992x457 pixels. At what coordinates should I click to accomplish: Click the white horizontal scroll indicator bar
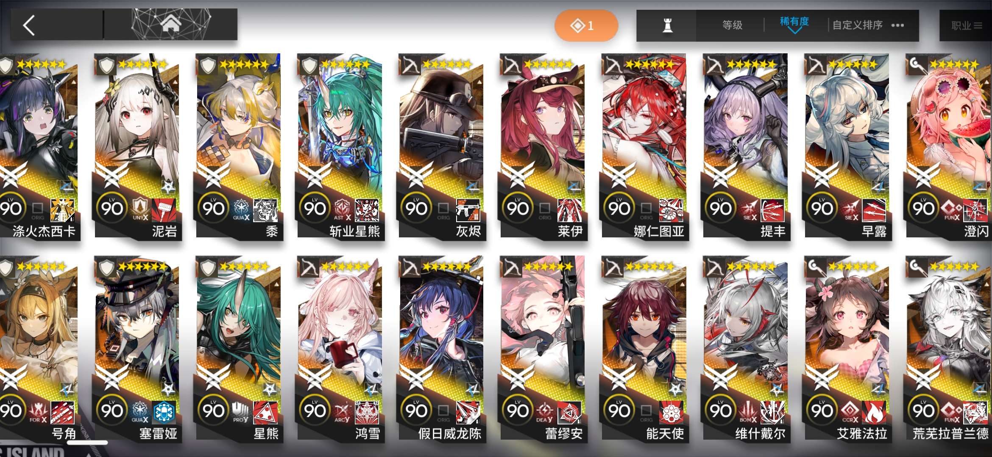[87, 443]
